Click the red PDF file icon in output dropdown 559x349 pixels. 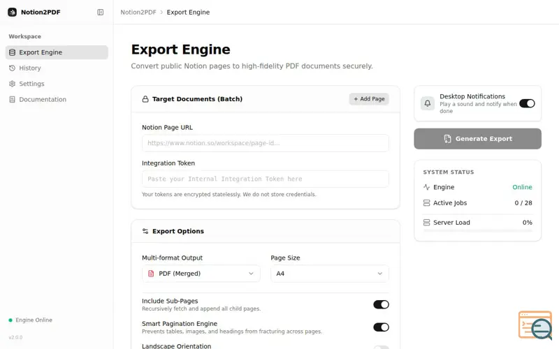pyautogui.click(x=151, y=274)
